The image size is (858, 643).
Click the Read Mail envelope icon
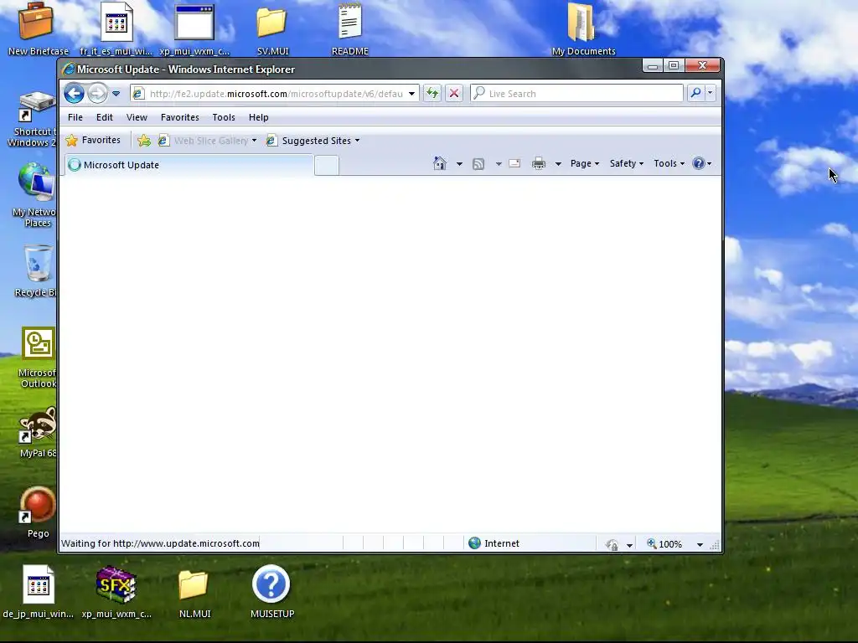(514, 163)
